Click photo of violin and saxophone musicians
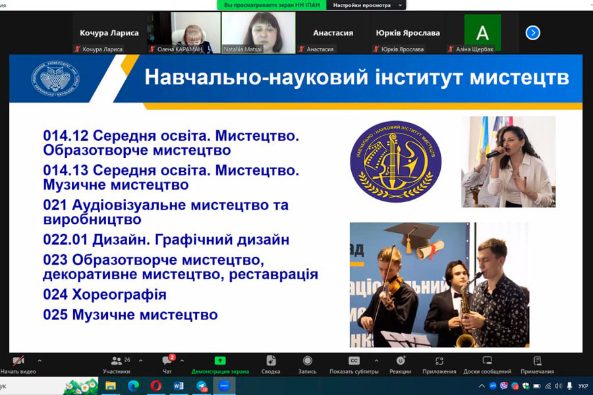The image size is (593, 395). (439, 284)
